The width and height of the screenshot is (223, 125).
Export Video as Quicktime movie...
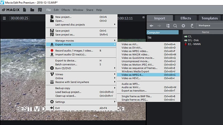(x=148, y=58)
